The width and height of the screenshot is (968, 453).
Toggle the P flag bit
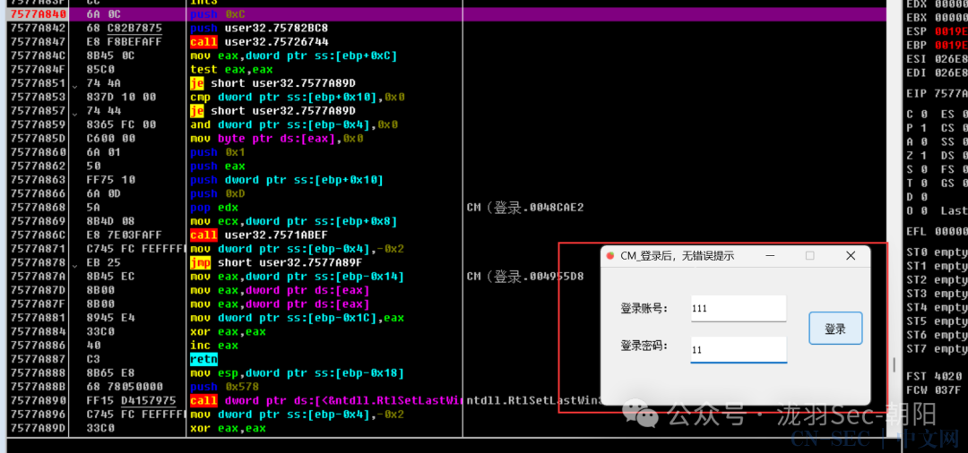[x=924, y=128]
